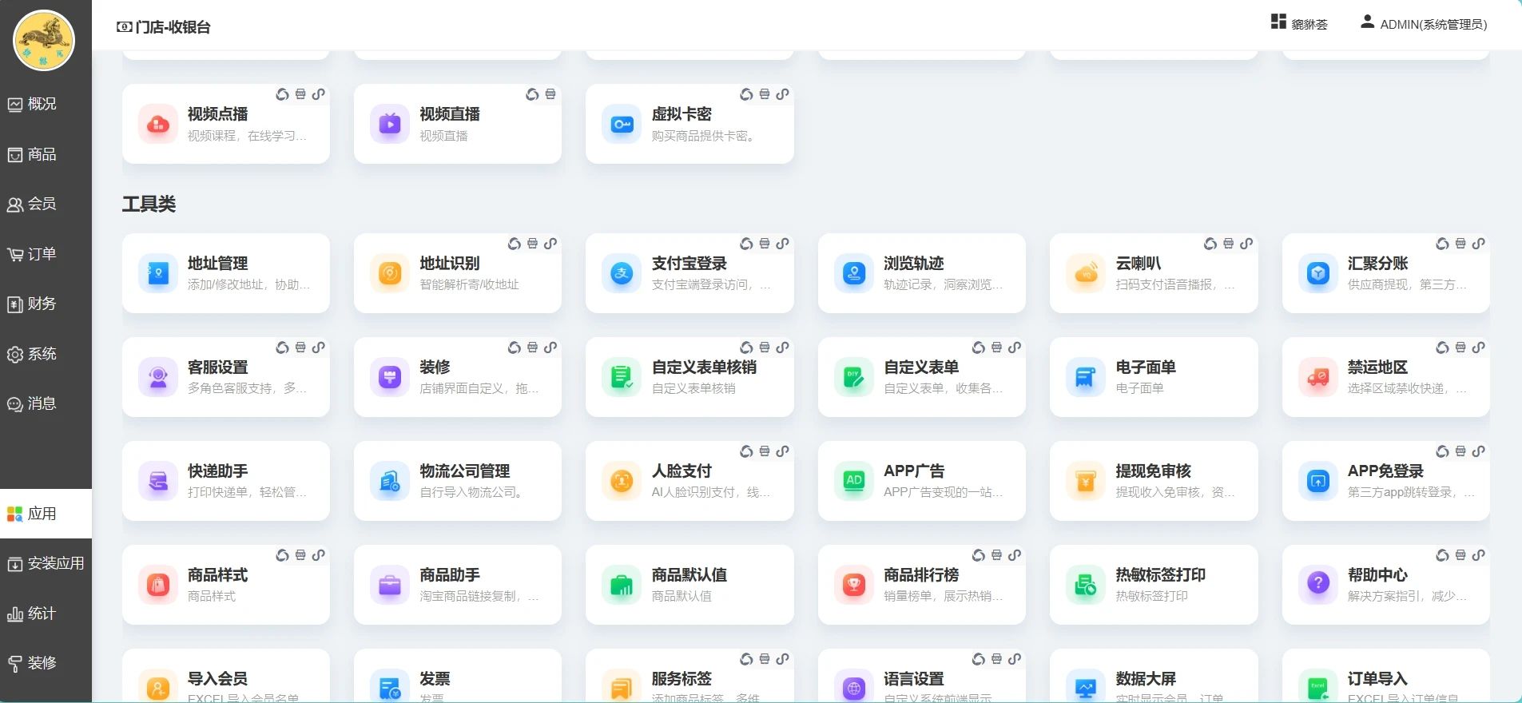Screen dimensions: 1522x703
Task: Open the 支付宝登录 app icon
Action: point(622,273)
